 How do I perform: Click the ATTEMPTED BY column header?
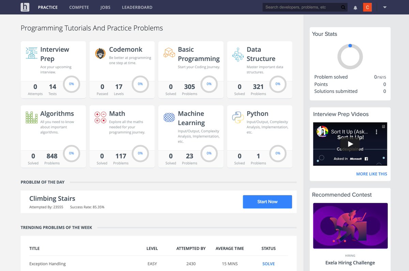pos(191,249)
